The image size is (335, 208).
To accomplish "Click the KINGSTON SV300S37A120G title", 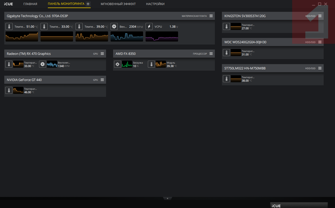I will click(x=245, y=16).
